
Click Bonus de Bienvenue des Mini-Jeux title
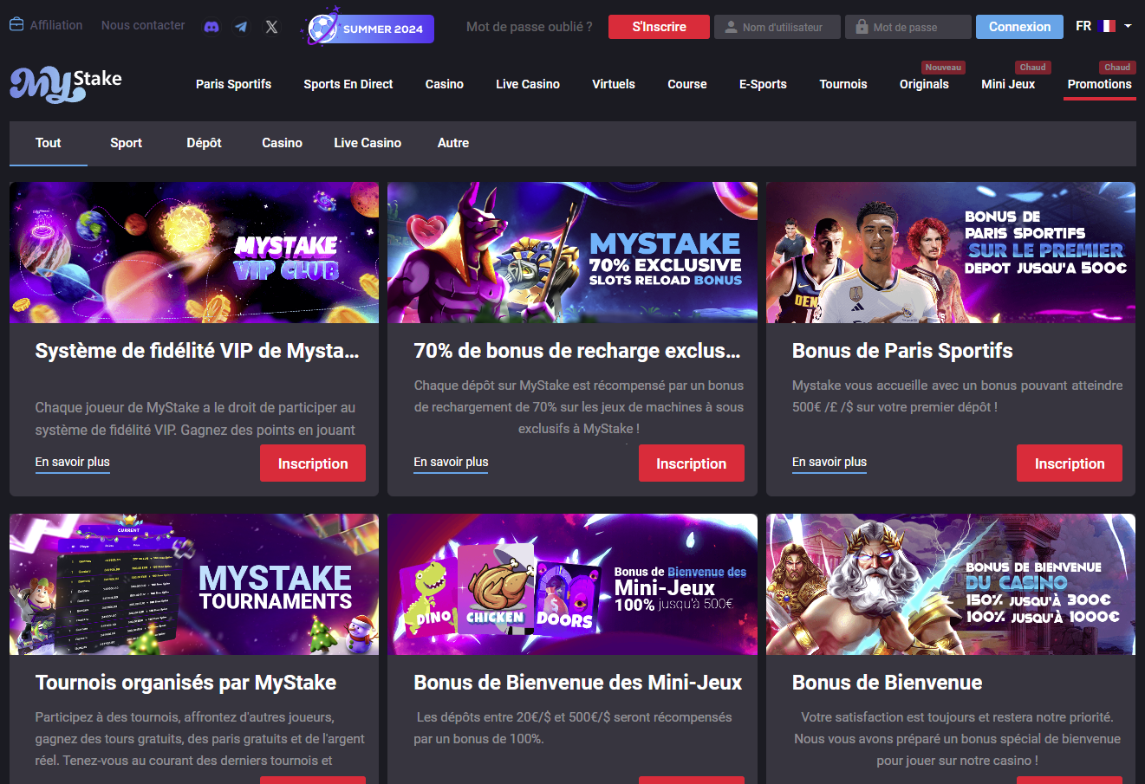[578, 683]
